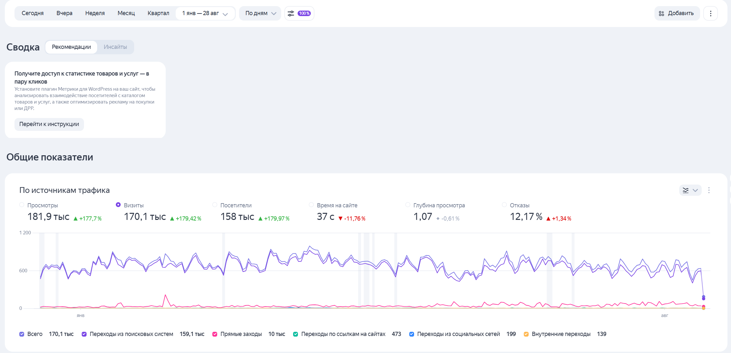Toggle Переходы из поисковых систем checkbox

coord(84,334)
